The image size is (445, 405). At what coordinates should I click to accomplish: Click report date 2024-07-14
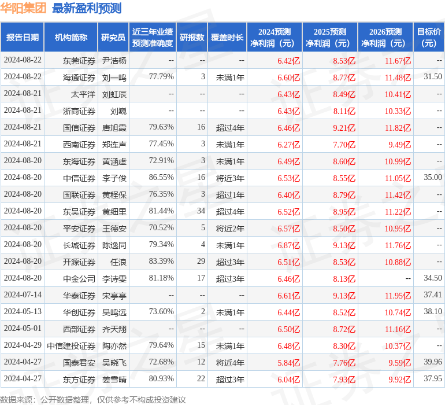pyautogui.click(x=23, y=294)
